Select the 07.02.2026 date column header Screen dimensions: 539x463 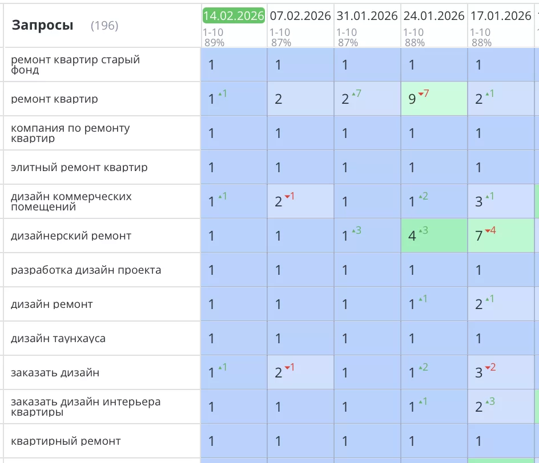point(300,16)
